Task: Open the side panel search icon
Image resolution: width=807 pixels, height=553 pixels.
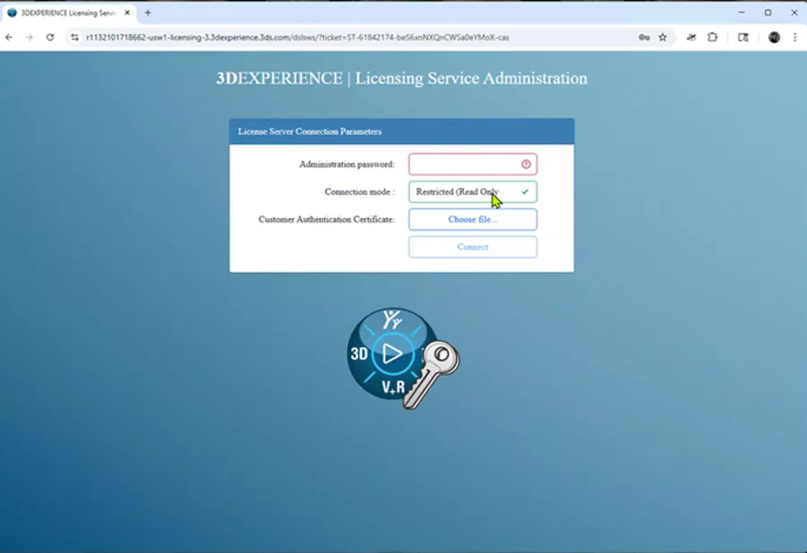Action: click(743, 37)
